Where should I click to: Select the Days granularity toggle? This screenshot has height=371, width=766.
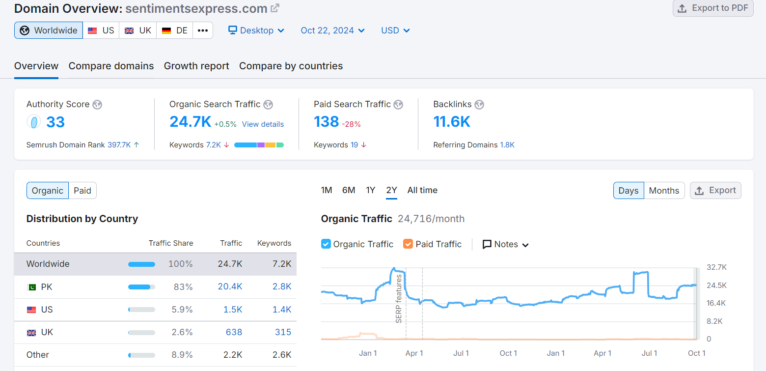[629, 191]
